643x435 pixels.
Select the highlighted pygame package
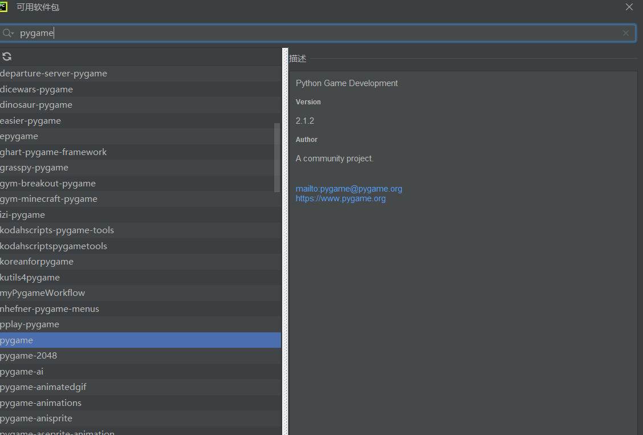coord(141,340)
